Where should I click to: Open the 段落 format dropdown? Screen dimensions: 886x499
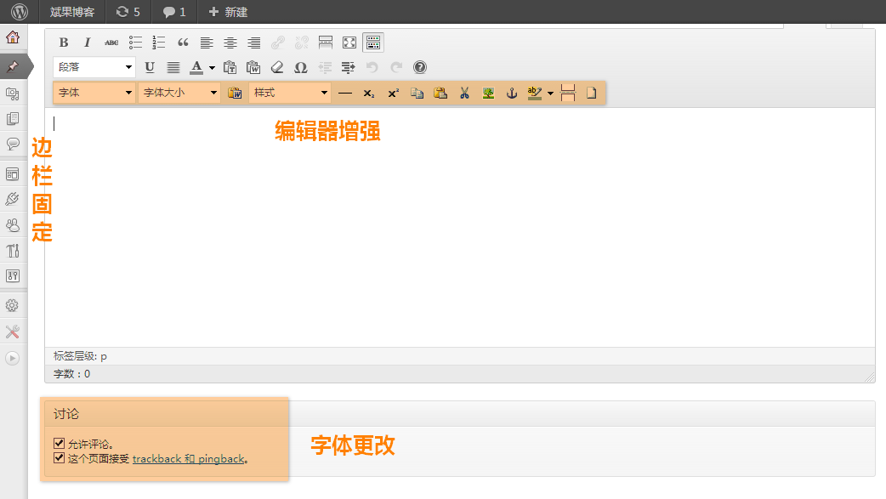(x=94, y=67)
